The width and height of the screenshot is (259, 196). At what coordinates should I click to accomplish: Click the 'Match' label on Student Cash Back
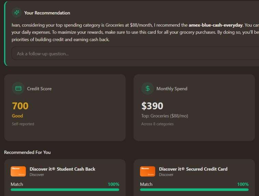click(17, 184)
